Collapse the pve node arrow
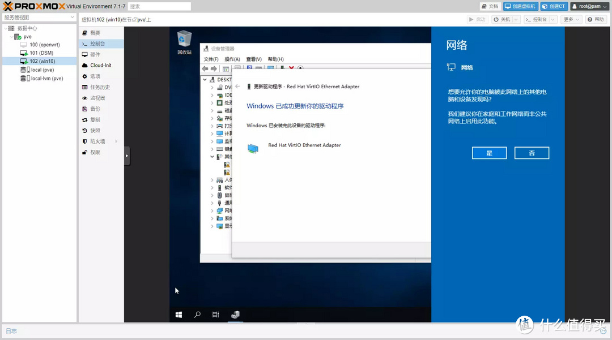This screenshot has width=612, height=340. pyautogui.click(x=11, y=37)
